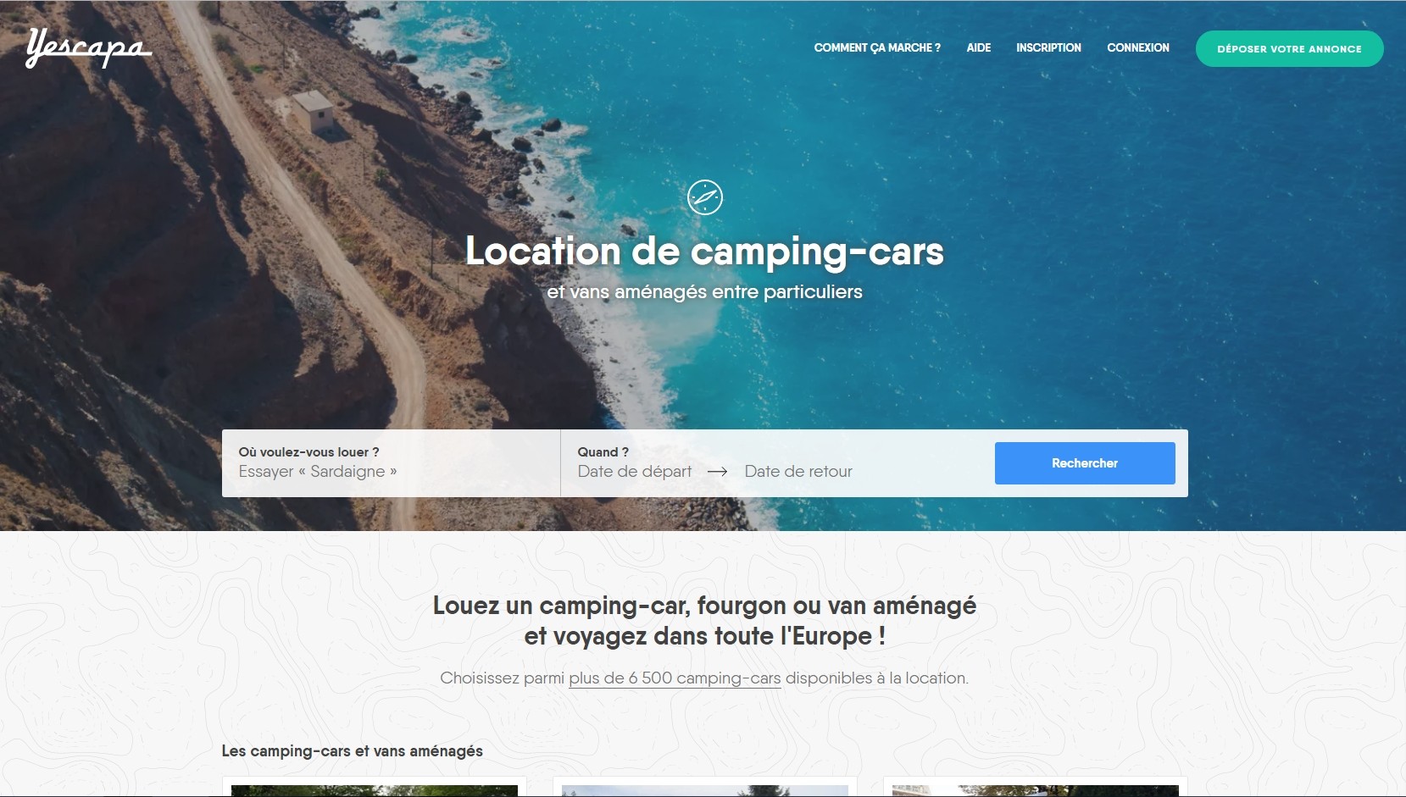Click the compass icon above the headline
Viewport: 1406px width, 797px height.
pyautogui.click(x=705, y=197)
